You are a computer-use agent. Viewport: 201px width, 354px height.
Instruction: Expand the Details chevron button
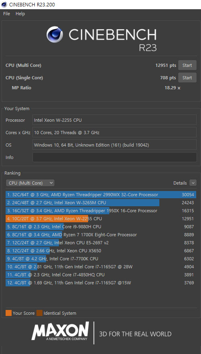click(x=193, y=183)
